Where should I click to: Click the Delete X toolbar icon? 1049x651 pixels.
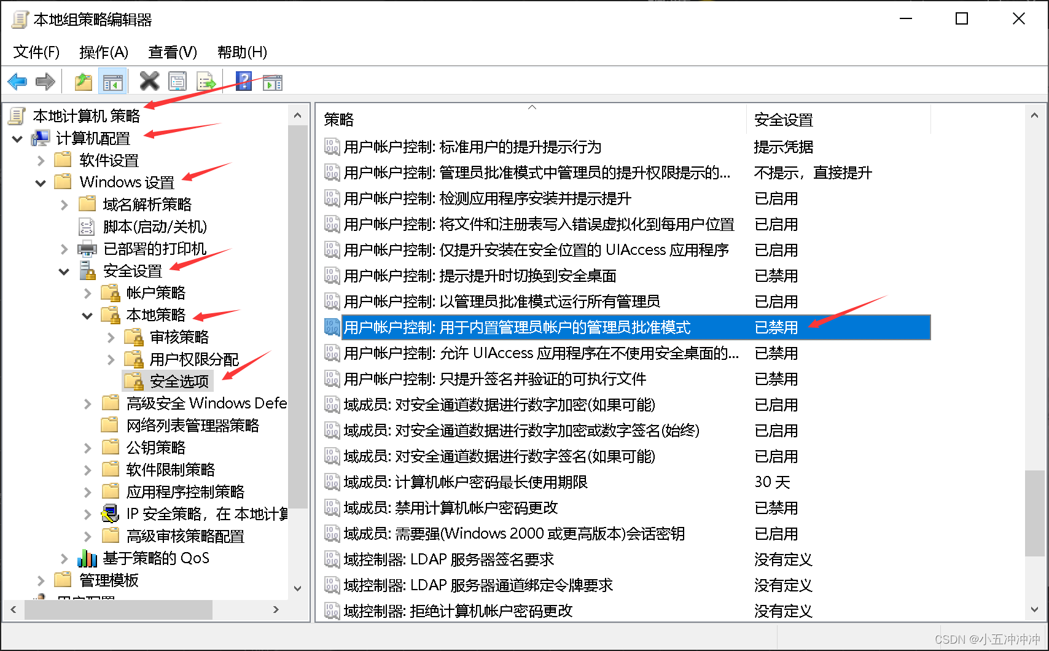(149, 81)
